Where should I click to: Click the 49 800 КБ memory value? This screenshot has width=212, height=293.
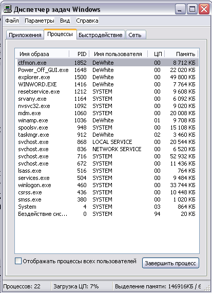tap(183, 77)
